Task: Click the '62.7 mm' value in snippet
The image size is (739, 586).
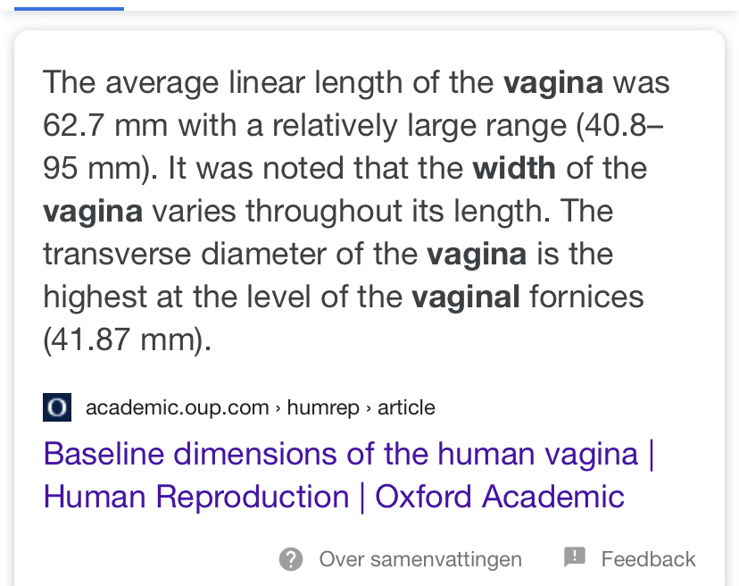Action: pos(105,125)
